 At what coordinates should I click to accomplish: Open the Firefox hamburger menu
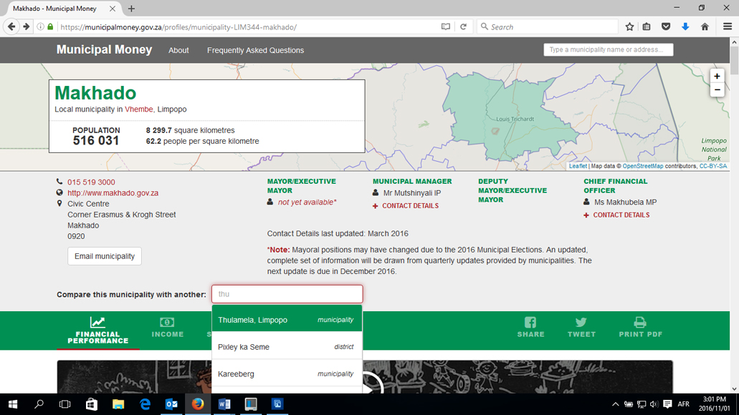point(728,26)
